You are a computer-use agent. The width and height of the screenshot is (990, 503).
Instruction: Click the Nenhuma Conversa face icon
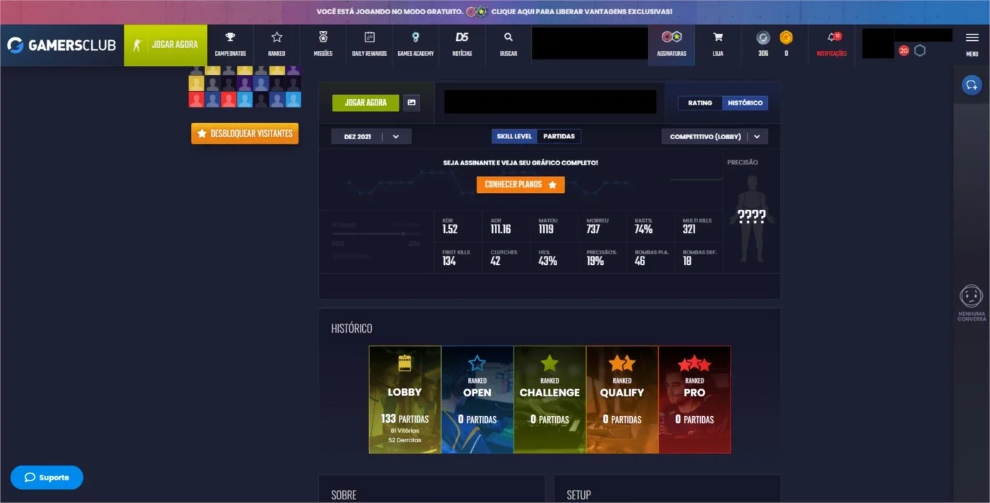point(972,296)
